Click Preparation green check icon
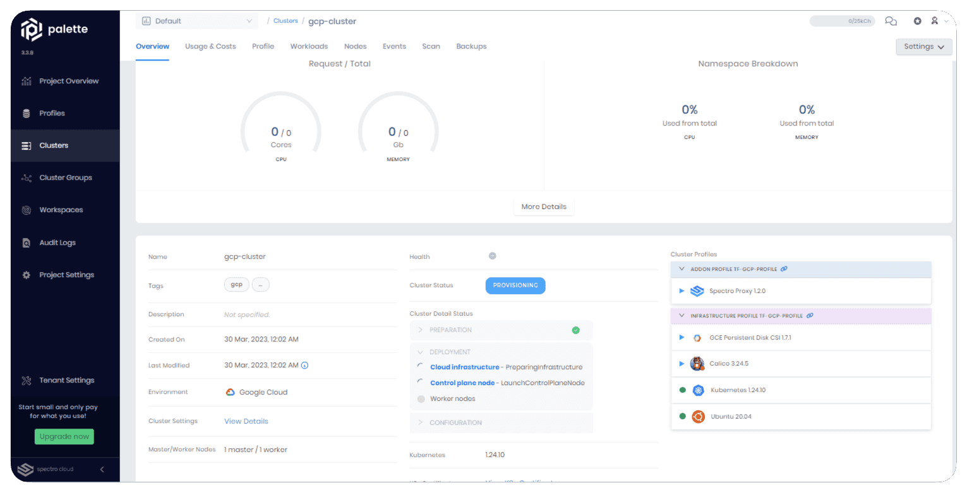Viewport: 967px width, 493px height. [x=575, y=330]
